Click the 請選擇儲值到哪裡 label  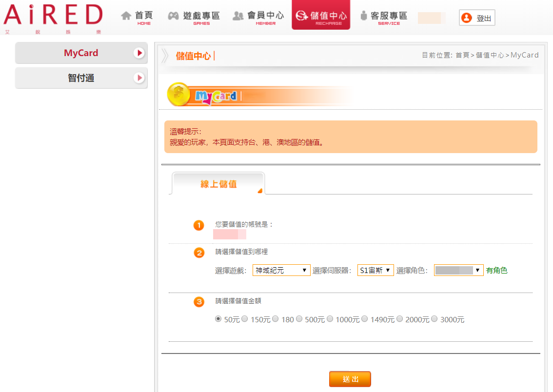241,252
